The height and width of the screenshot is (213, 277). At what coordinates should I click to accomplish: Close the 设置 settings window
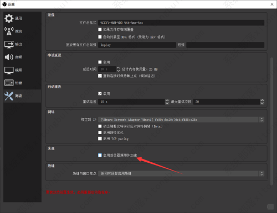272,4
